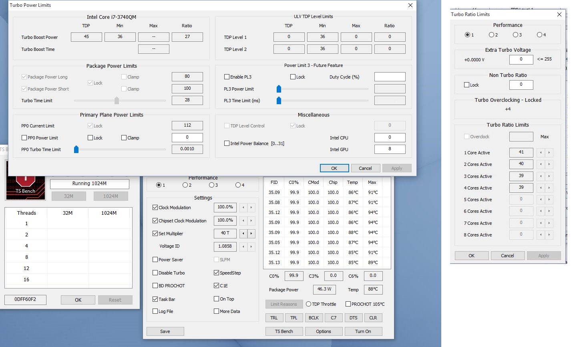Select performance profile 4 in Turbo Ratio Limits
Image resolution: width=577 pixels, height=347 pixels.
(x=539, y=35)
